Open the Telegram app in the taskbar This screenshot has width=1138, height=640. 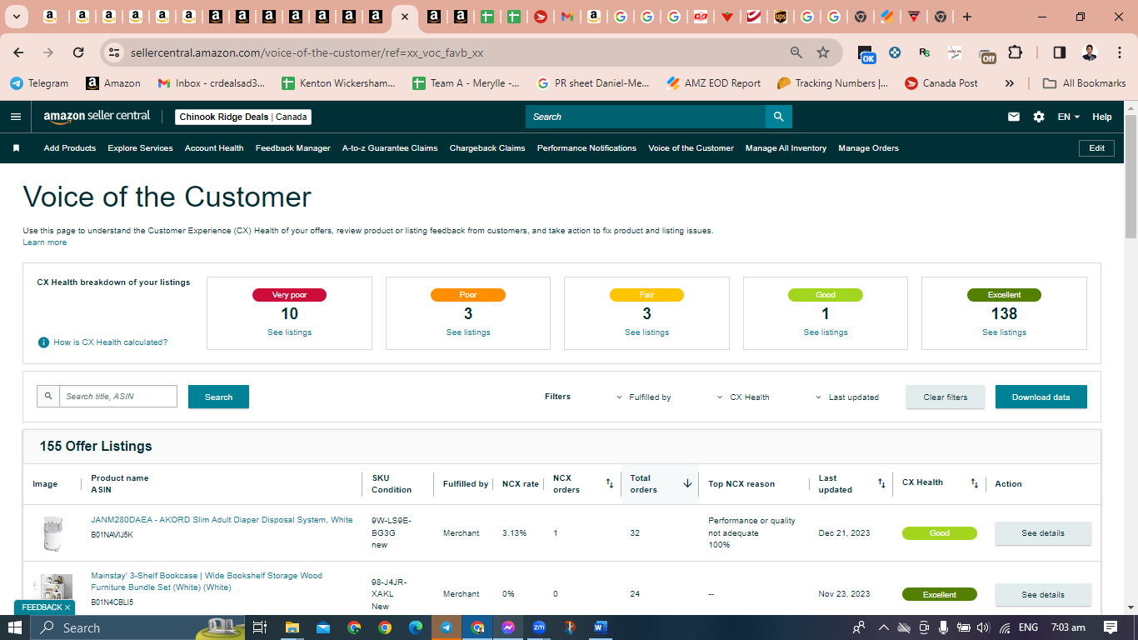coord(447,627)
